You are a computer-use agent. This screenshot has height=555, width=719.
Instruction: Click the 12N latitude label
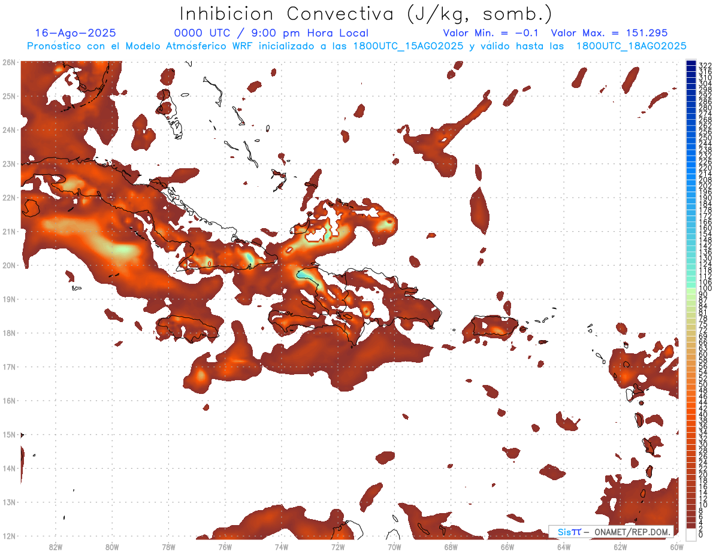tap(8, 536)
